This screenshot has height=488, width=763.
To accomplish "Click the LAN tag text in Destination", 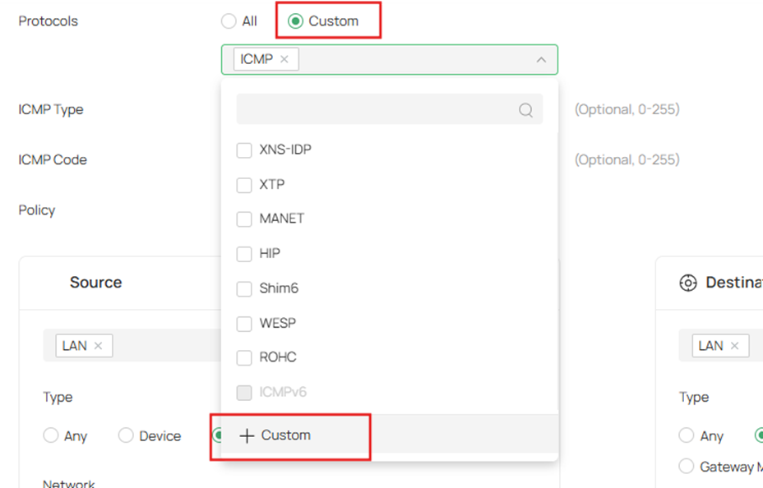I will click(711, 346).
